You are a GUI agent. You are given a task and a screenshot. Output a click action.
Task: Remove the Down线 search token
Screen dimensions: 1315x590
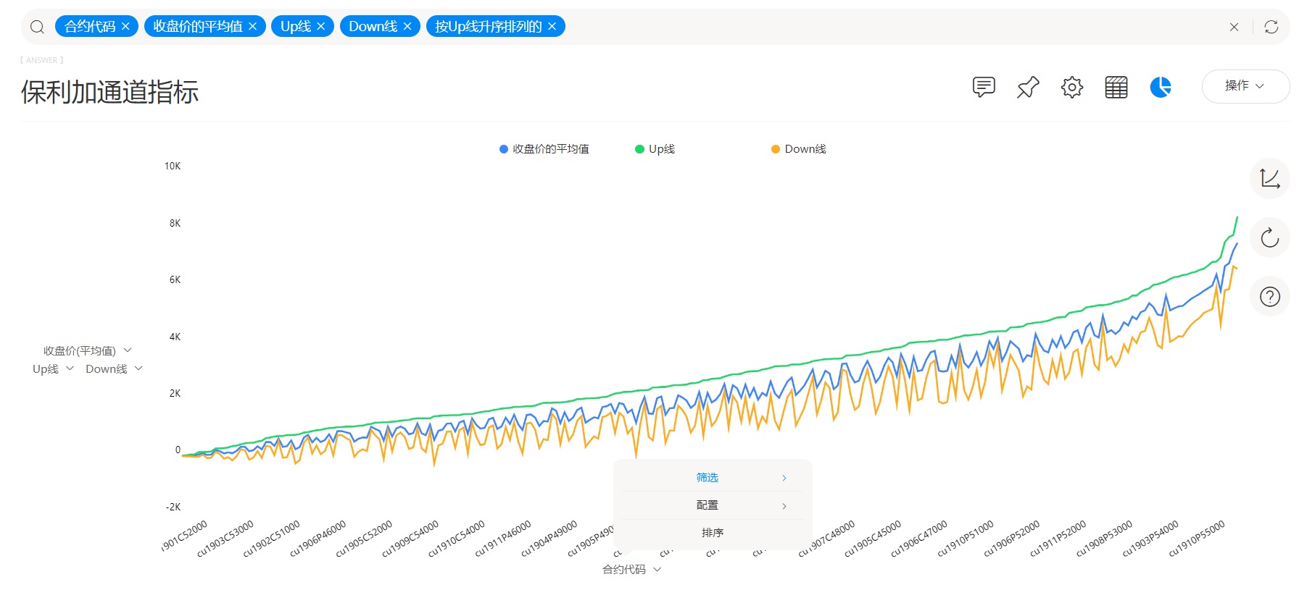(407, 26)
